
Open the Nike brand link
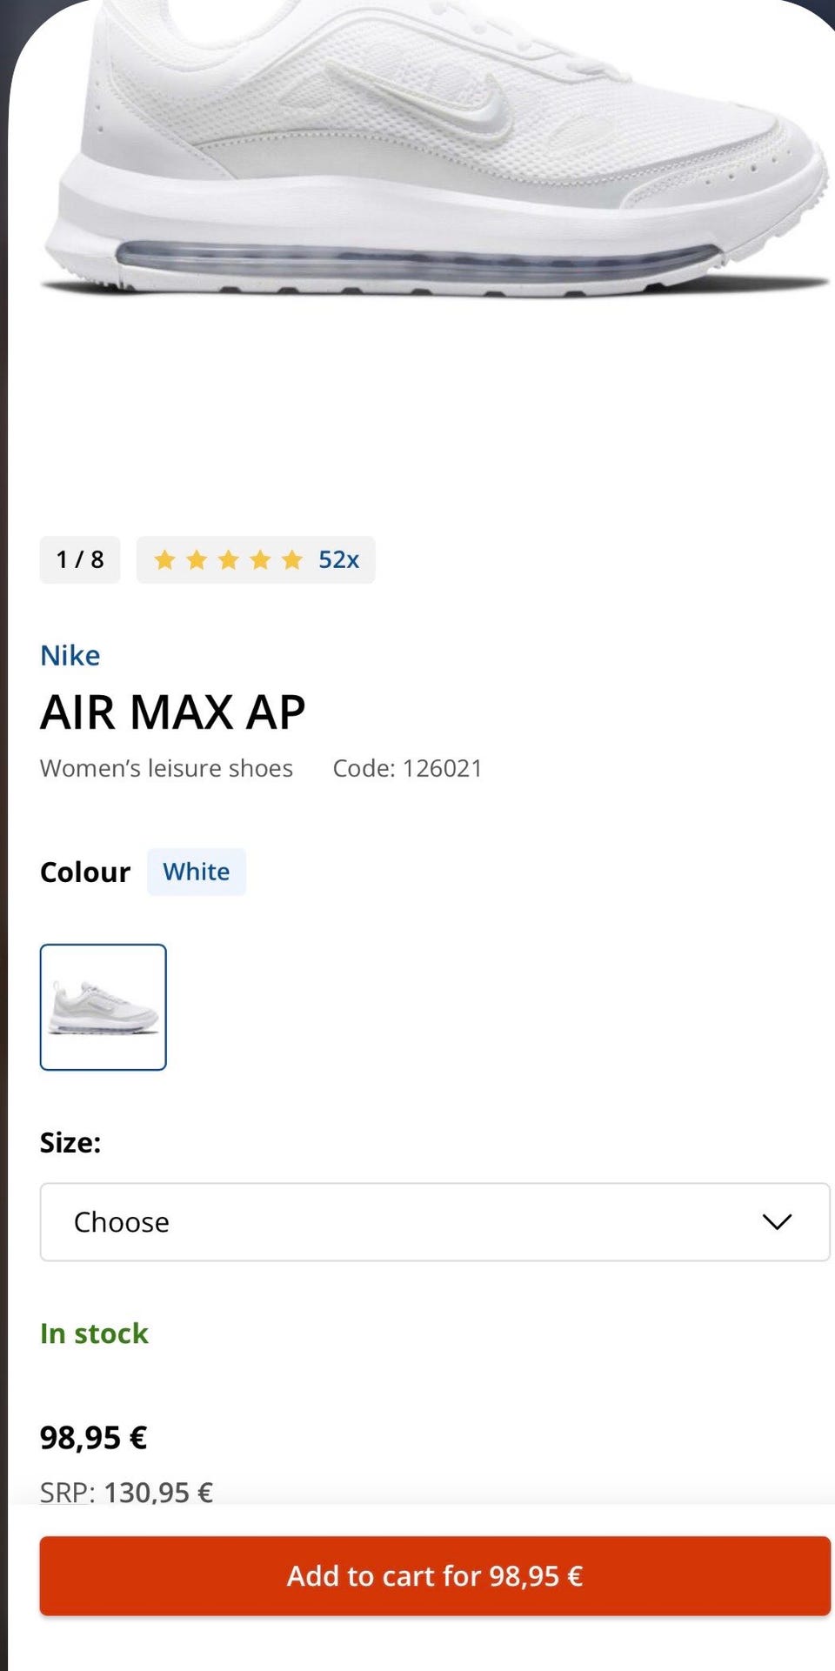70,655
